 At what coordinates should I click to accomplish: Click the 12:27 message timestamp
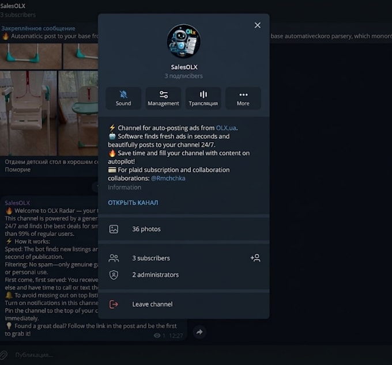[176, 336]
